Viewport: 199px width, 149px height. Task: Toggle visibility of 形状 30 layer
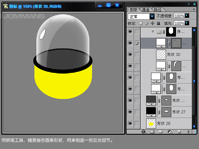pos(130,54)
